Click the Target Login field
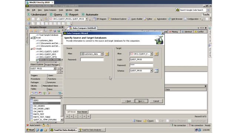 141,59
